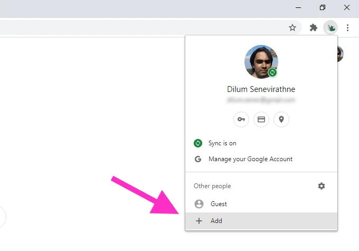Choose Add to create a new profile
The width and height of the screenshot is (359, 251).
(216, 221)
